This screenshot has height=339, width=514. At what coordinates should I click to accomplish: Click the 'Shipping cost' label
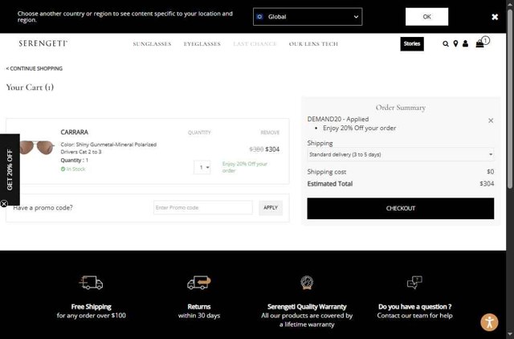327,172
